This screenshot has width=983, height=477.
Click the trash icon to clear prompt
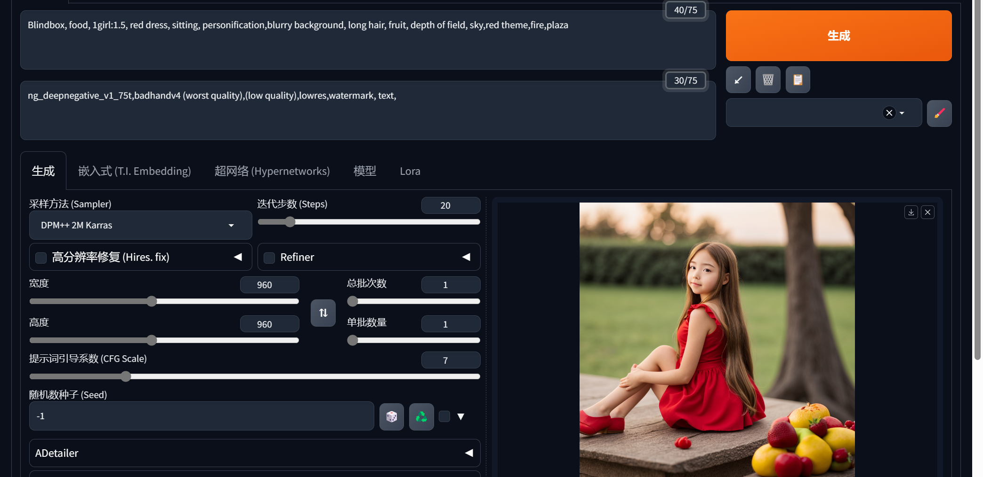768,80
